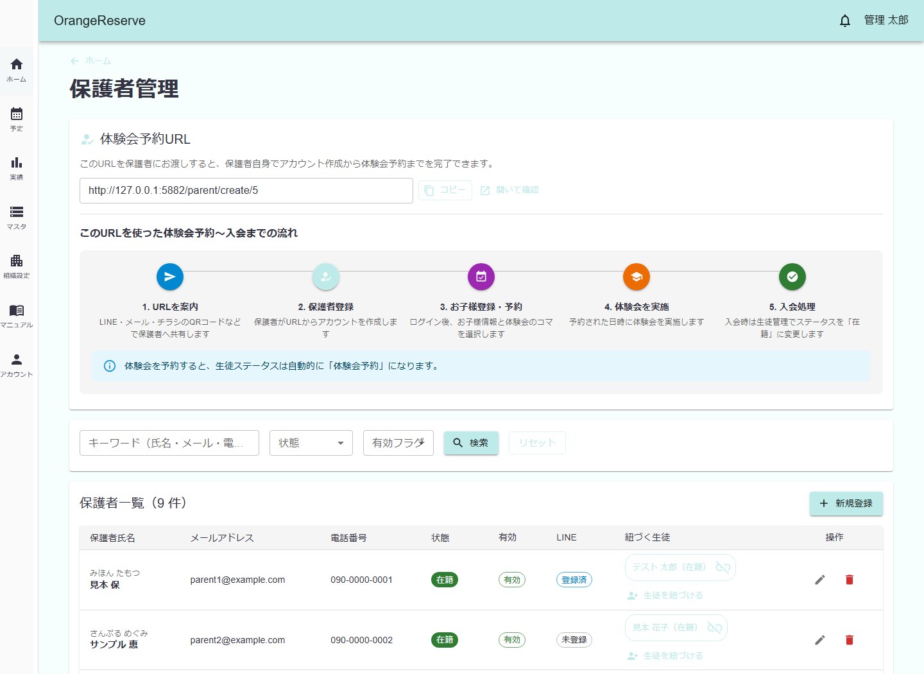Viewport: 924px width, 674px height.
Task: Click 生徒を紐づける for サンプル 恵
Action: 665,656
